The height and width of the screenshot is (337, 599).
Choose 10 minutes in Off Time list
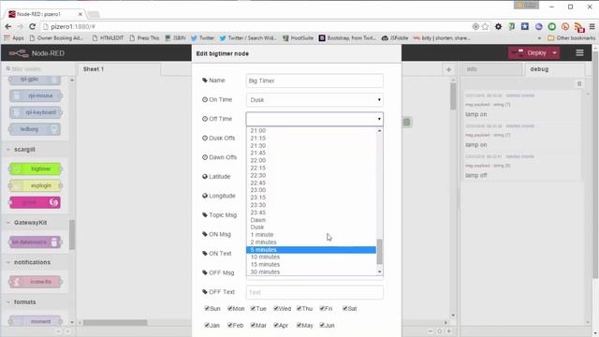311,256
